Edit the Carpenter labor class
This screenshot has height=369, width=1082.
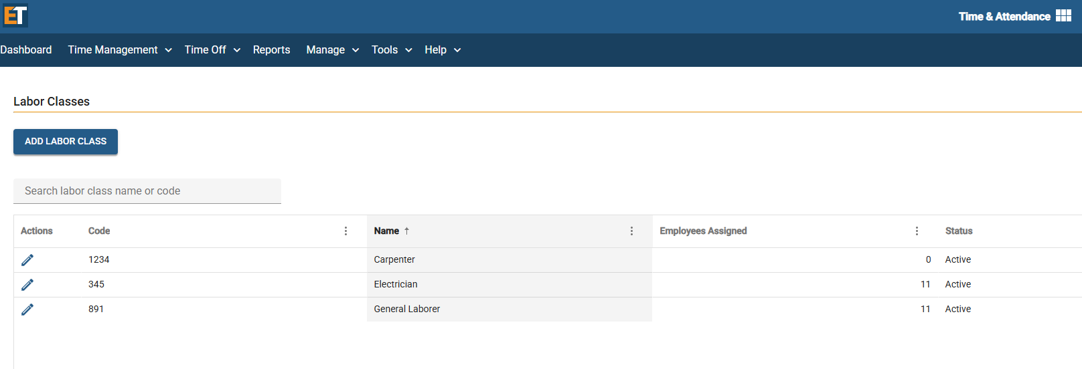(x=27, y=260)
